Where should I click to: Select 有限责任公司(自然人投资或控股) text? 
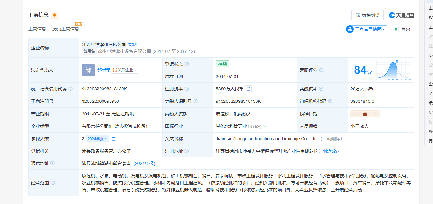coord(115,126)
